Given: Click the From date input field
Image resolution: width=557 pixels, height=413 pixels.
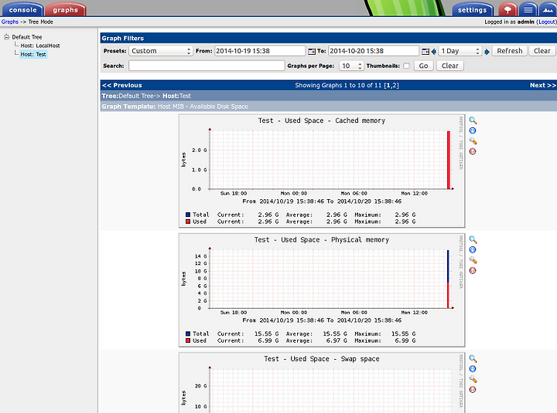Looking at the screenshot, I should click(260, 51).
